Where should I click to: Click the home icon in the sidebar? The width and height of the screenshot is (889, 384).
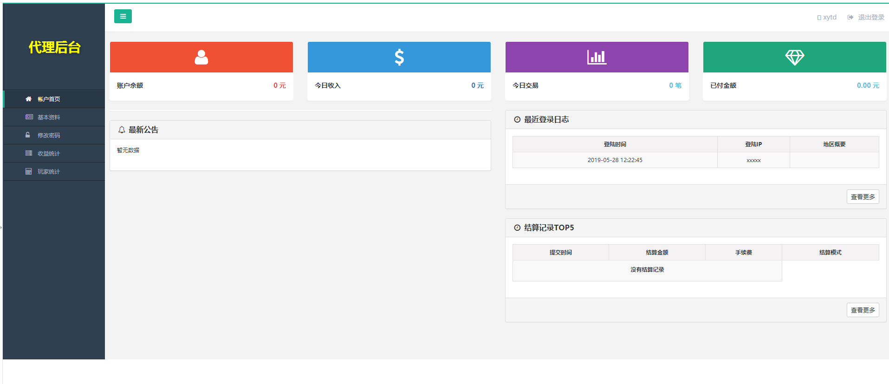click(x=28, y=99)
